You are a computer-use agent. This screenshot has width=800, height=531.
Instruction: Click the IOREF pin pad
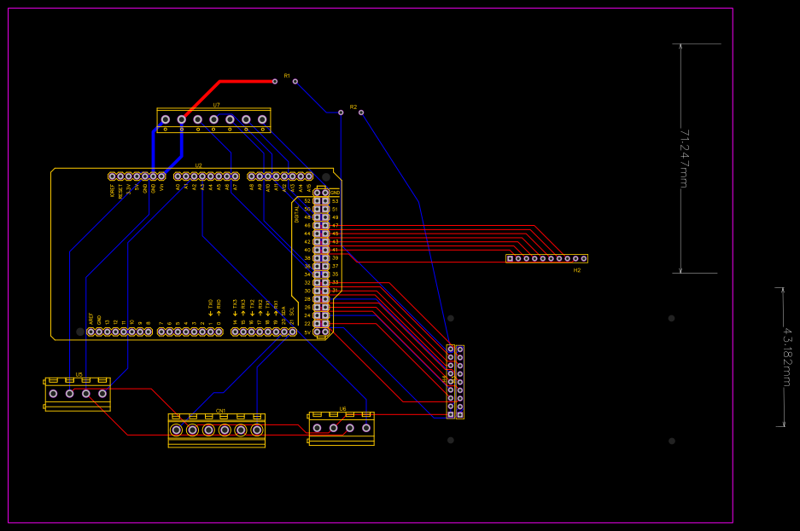112,175
